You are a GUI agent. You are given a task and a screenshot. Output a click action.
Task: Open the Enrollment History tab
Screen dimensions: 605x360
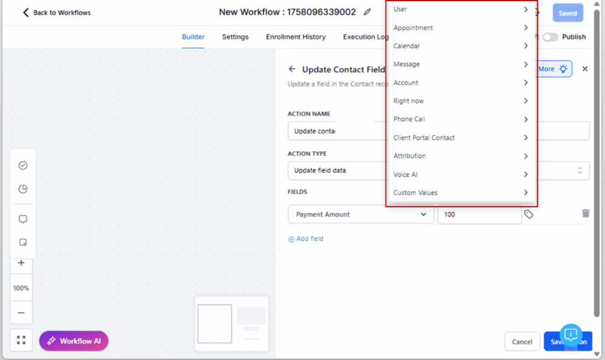pos(295,37)
